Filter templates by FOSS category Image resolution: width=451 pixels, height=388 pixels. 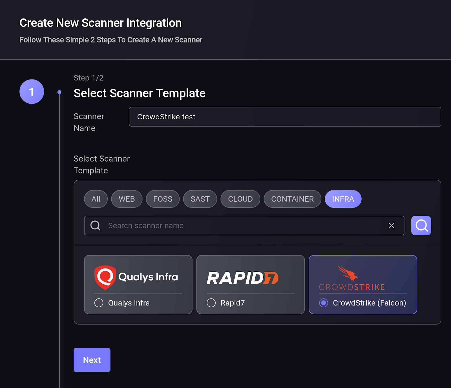point(163,199)
